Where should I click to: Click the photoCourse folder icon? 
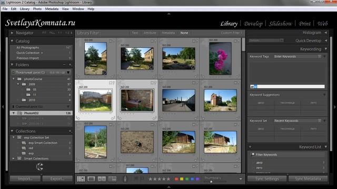tap(19, 79)
